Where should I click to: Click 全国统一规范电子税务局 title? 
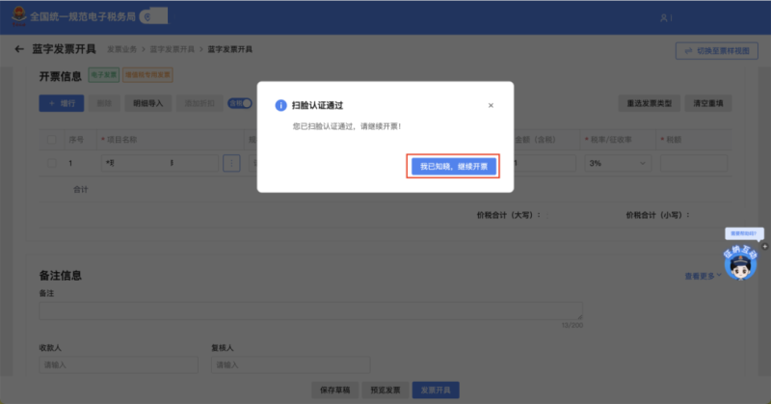83,16
